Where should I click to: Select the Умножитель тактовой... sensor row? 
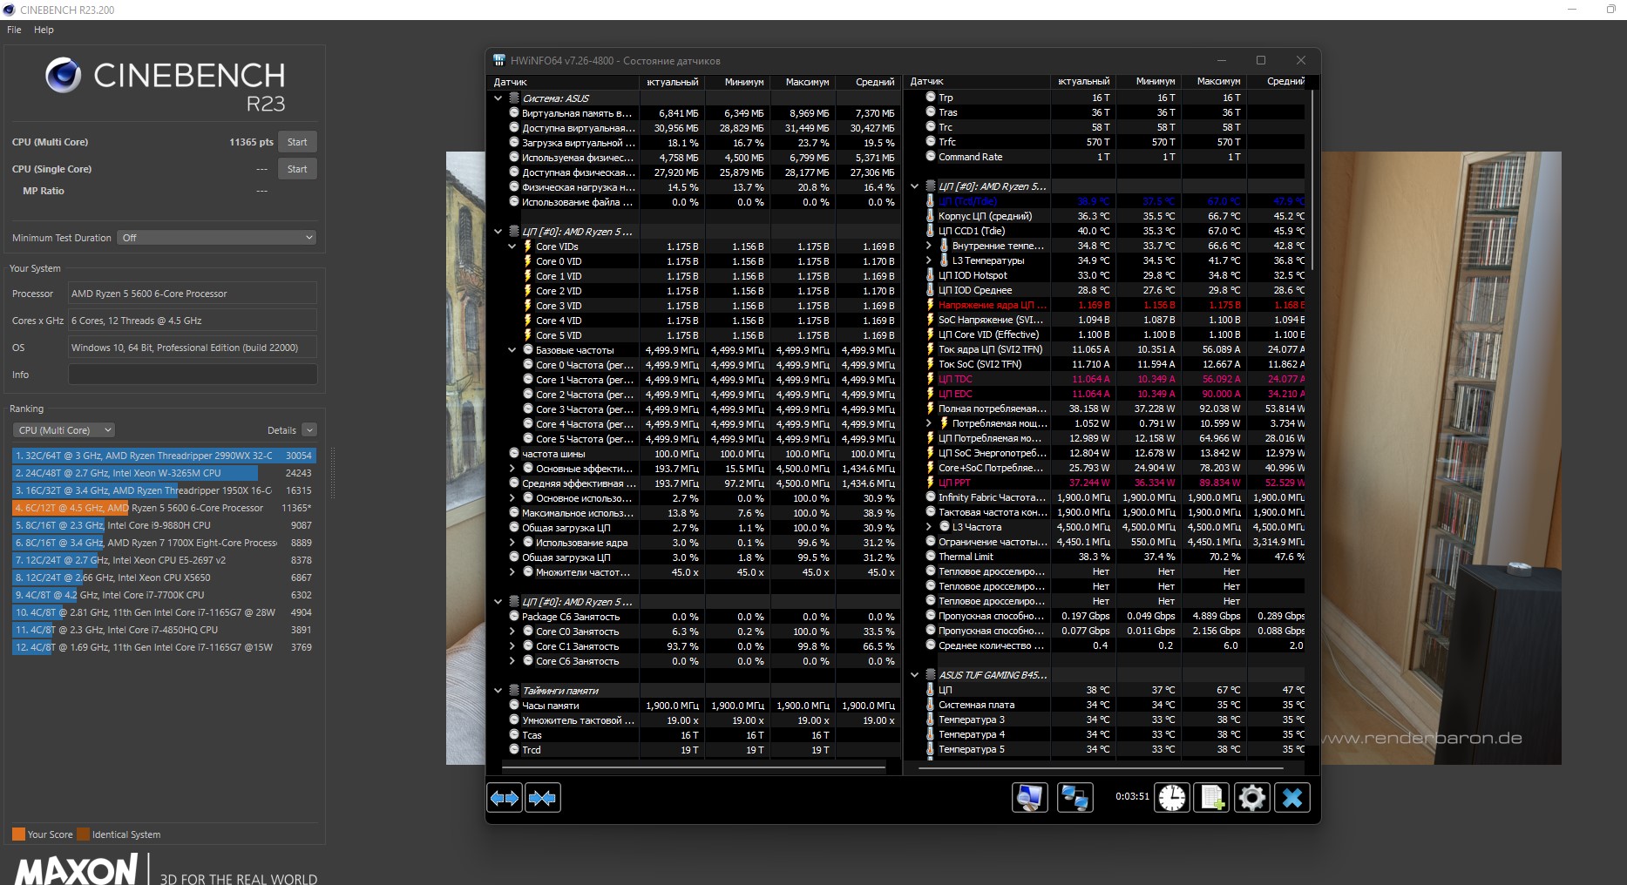click(695, 720)
